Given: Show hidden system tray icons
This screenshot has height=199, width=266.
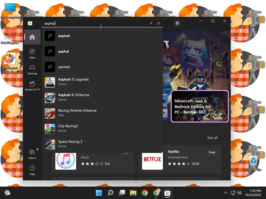Looking at the screenshot, I should 226,193.
